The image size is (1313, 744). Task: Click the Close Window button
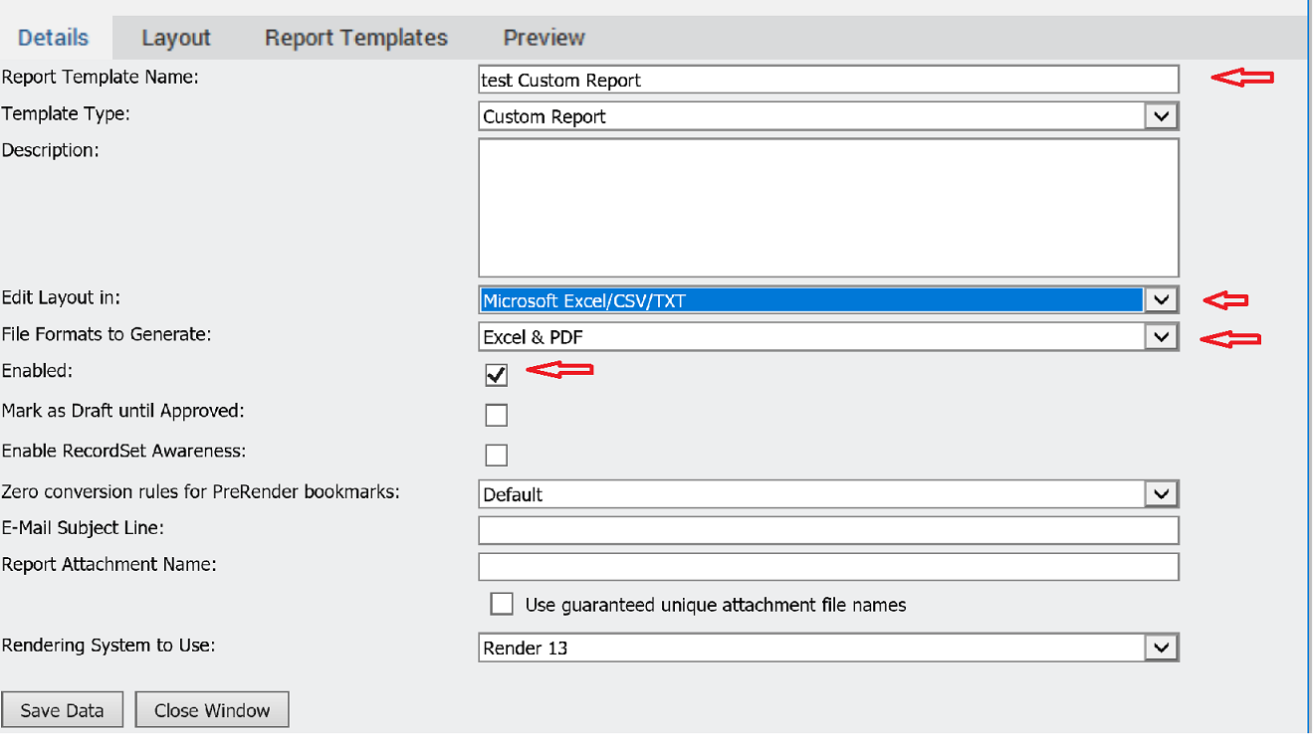pyautogui.click(x=212, y=710)
